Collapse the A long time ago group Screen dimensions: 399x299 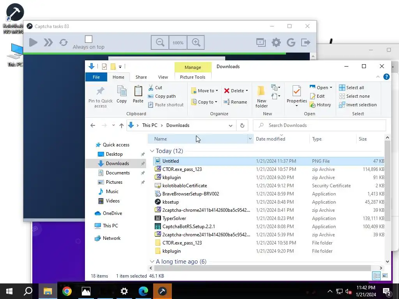(x=152, y=262)
